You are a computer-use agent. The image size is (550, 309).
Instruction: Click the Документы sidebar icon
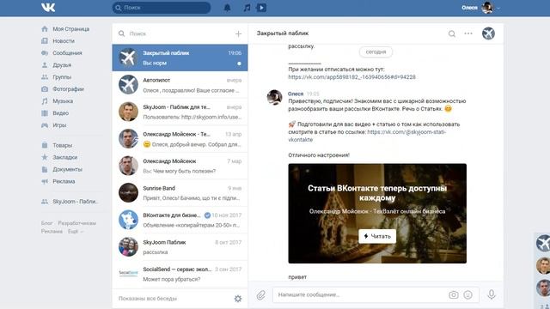pyautogui.click(x=45, y=169)
